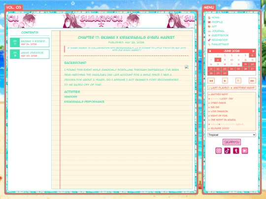Skip to the previous music track
This screenshot has height=199, width=266.
(211, 81)
